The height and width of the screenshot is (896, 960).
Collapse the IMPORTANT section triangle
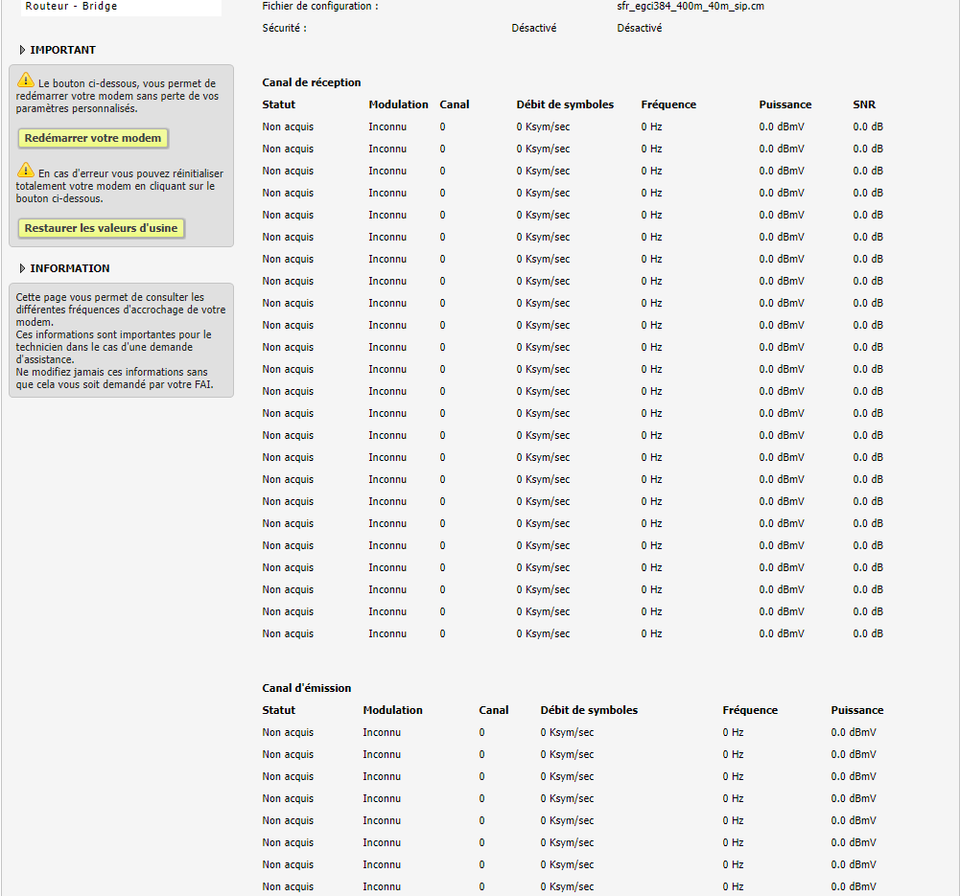click(x=23, y=50)
